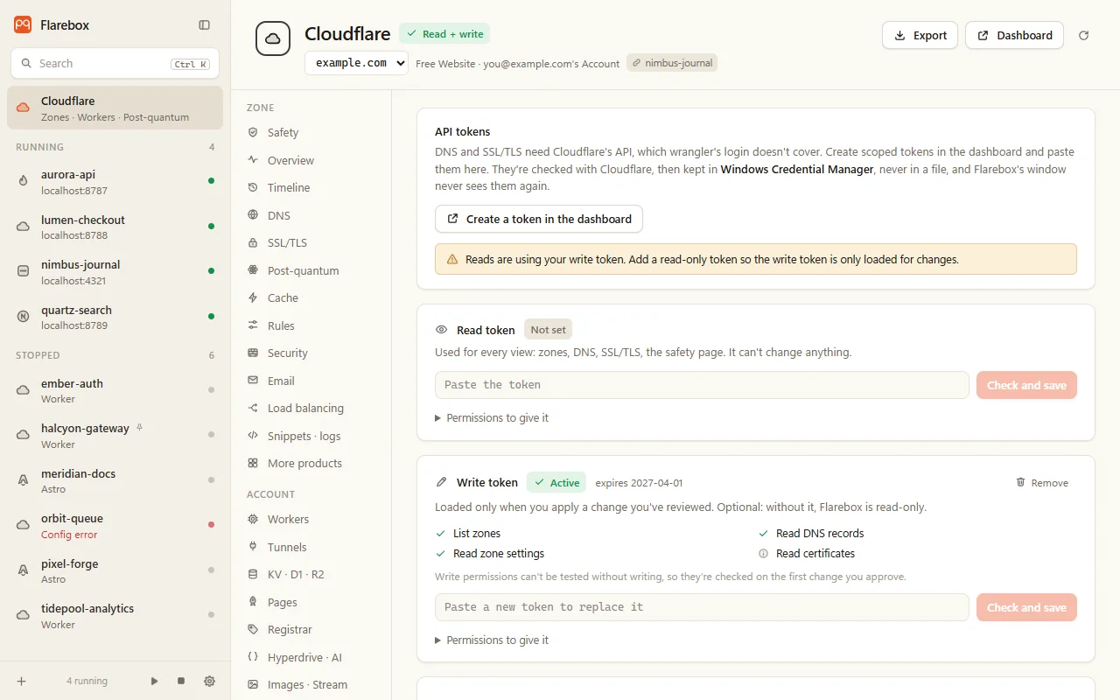
Task: Open the Workers account page
Action: [x=311, y=519]
